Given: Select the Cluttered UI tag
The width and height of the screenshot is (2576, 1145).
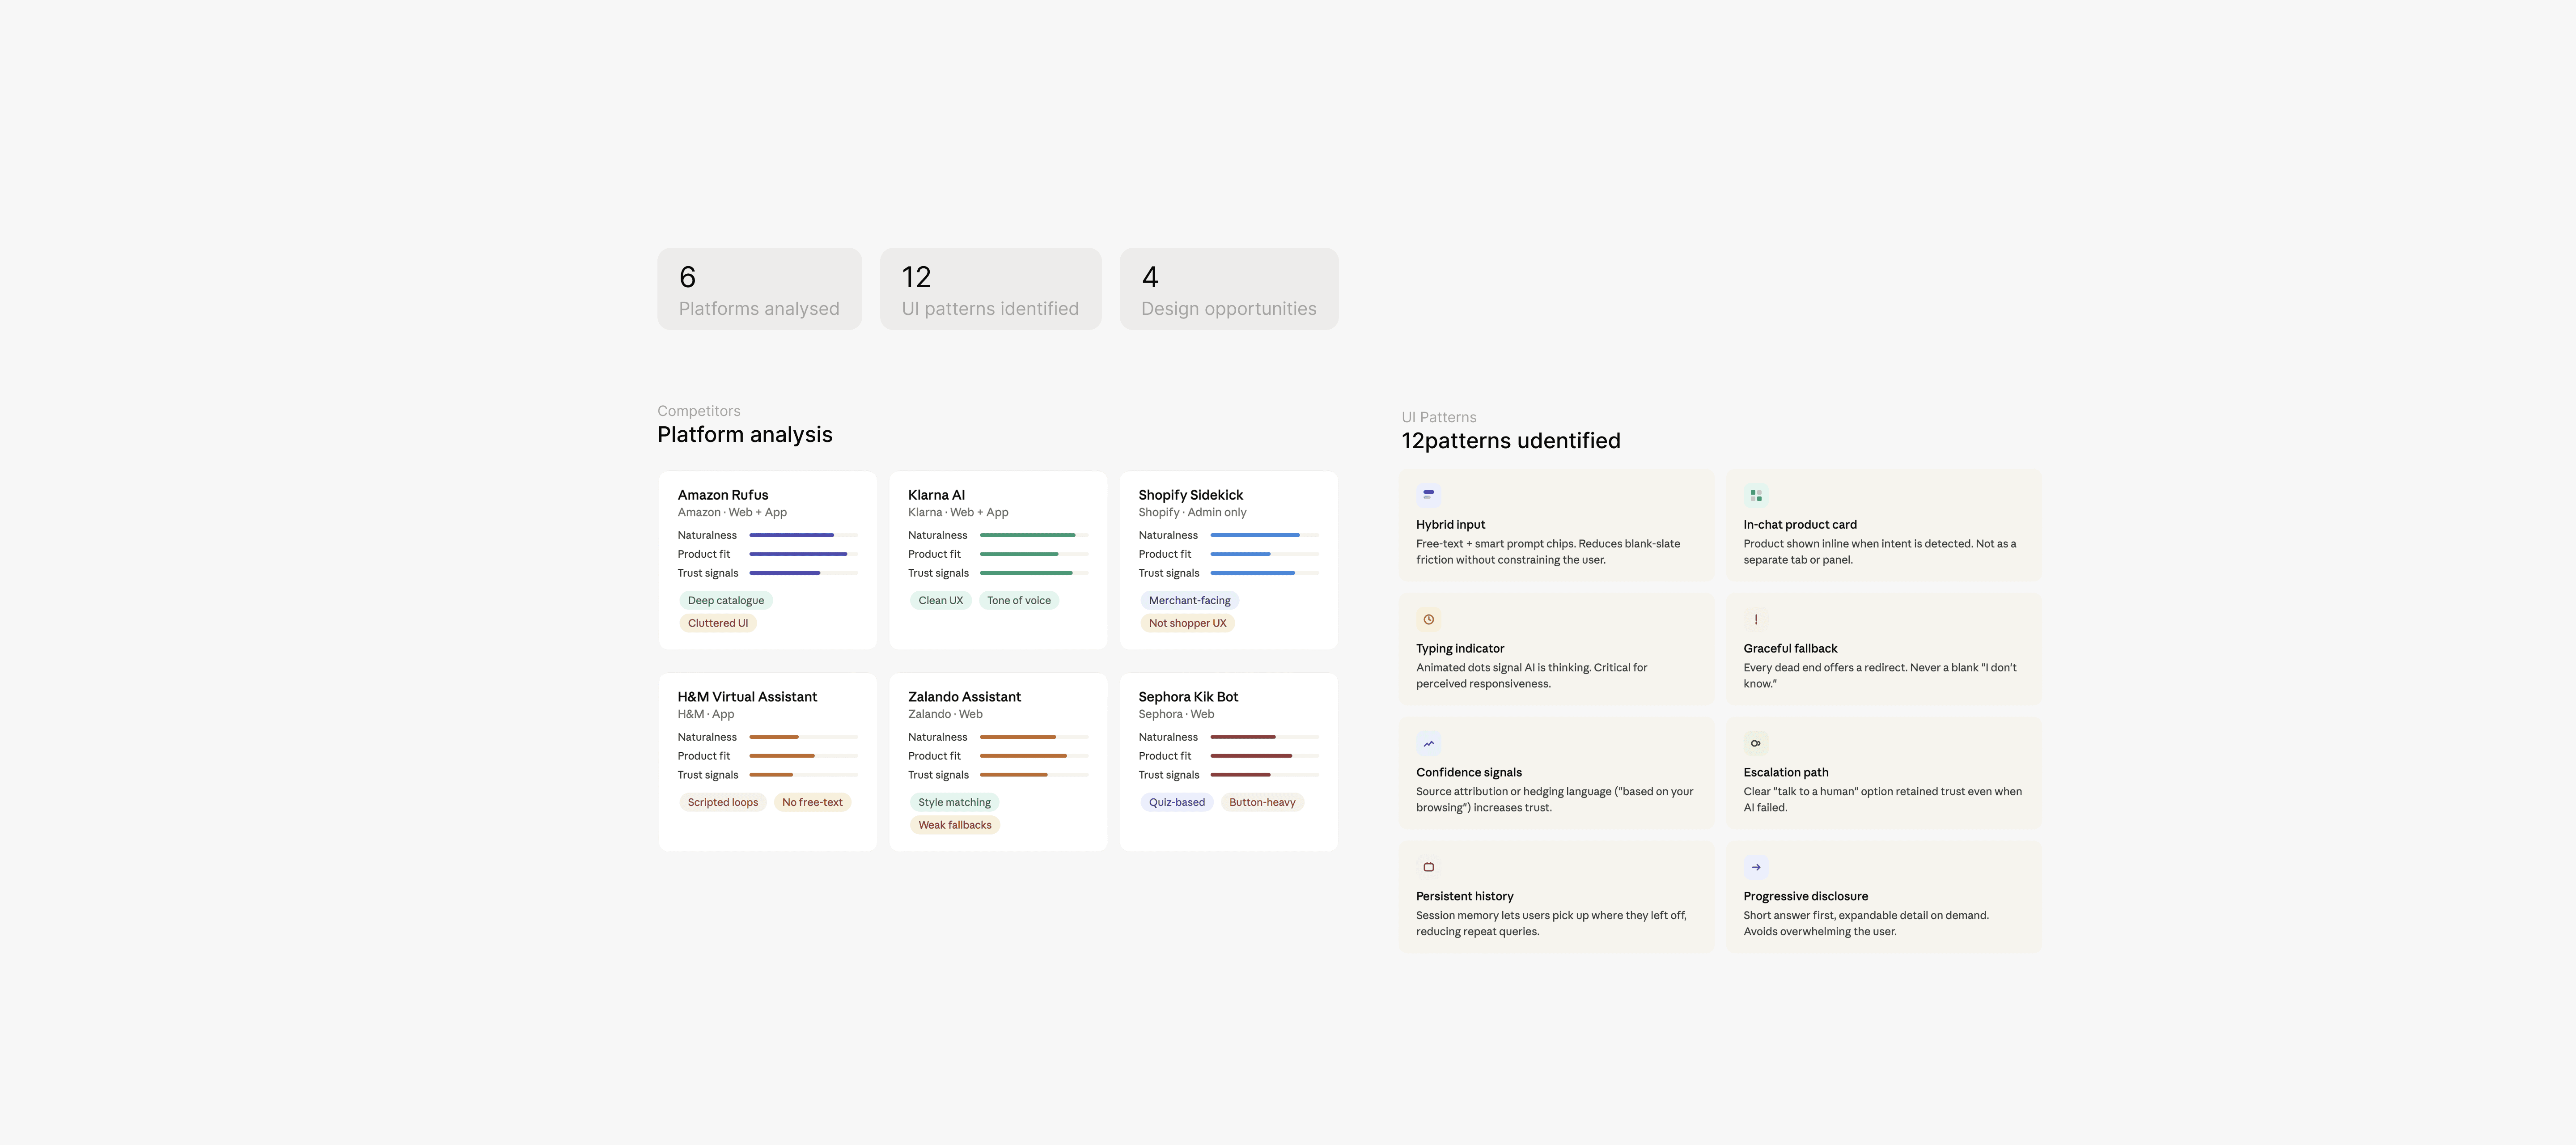Looking at the screenshot, I should pos(717,623).
